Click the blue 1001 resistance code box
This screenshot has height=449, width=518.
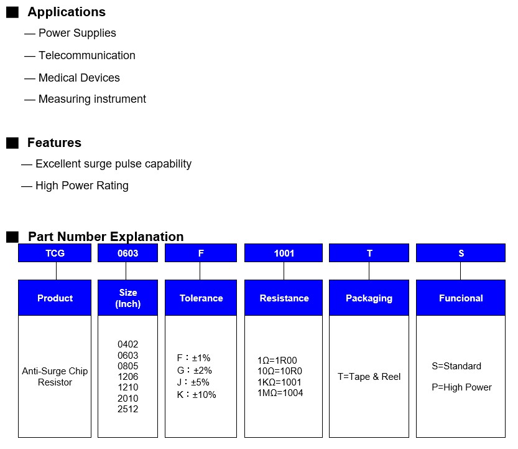coord(284,253)
